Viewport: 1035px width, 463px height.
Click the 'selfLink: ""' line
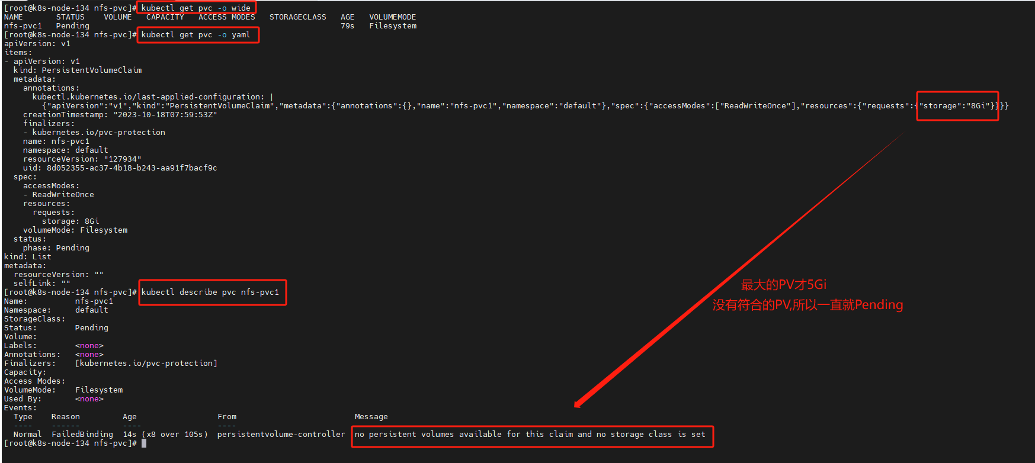[x=42, y=283]
